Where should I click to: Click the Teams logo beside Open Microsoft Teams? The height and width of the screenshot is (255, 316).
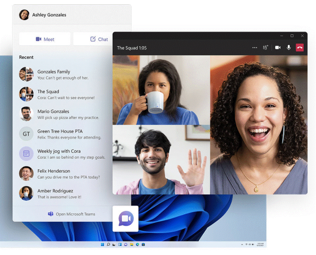(x=51, y=214)
